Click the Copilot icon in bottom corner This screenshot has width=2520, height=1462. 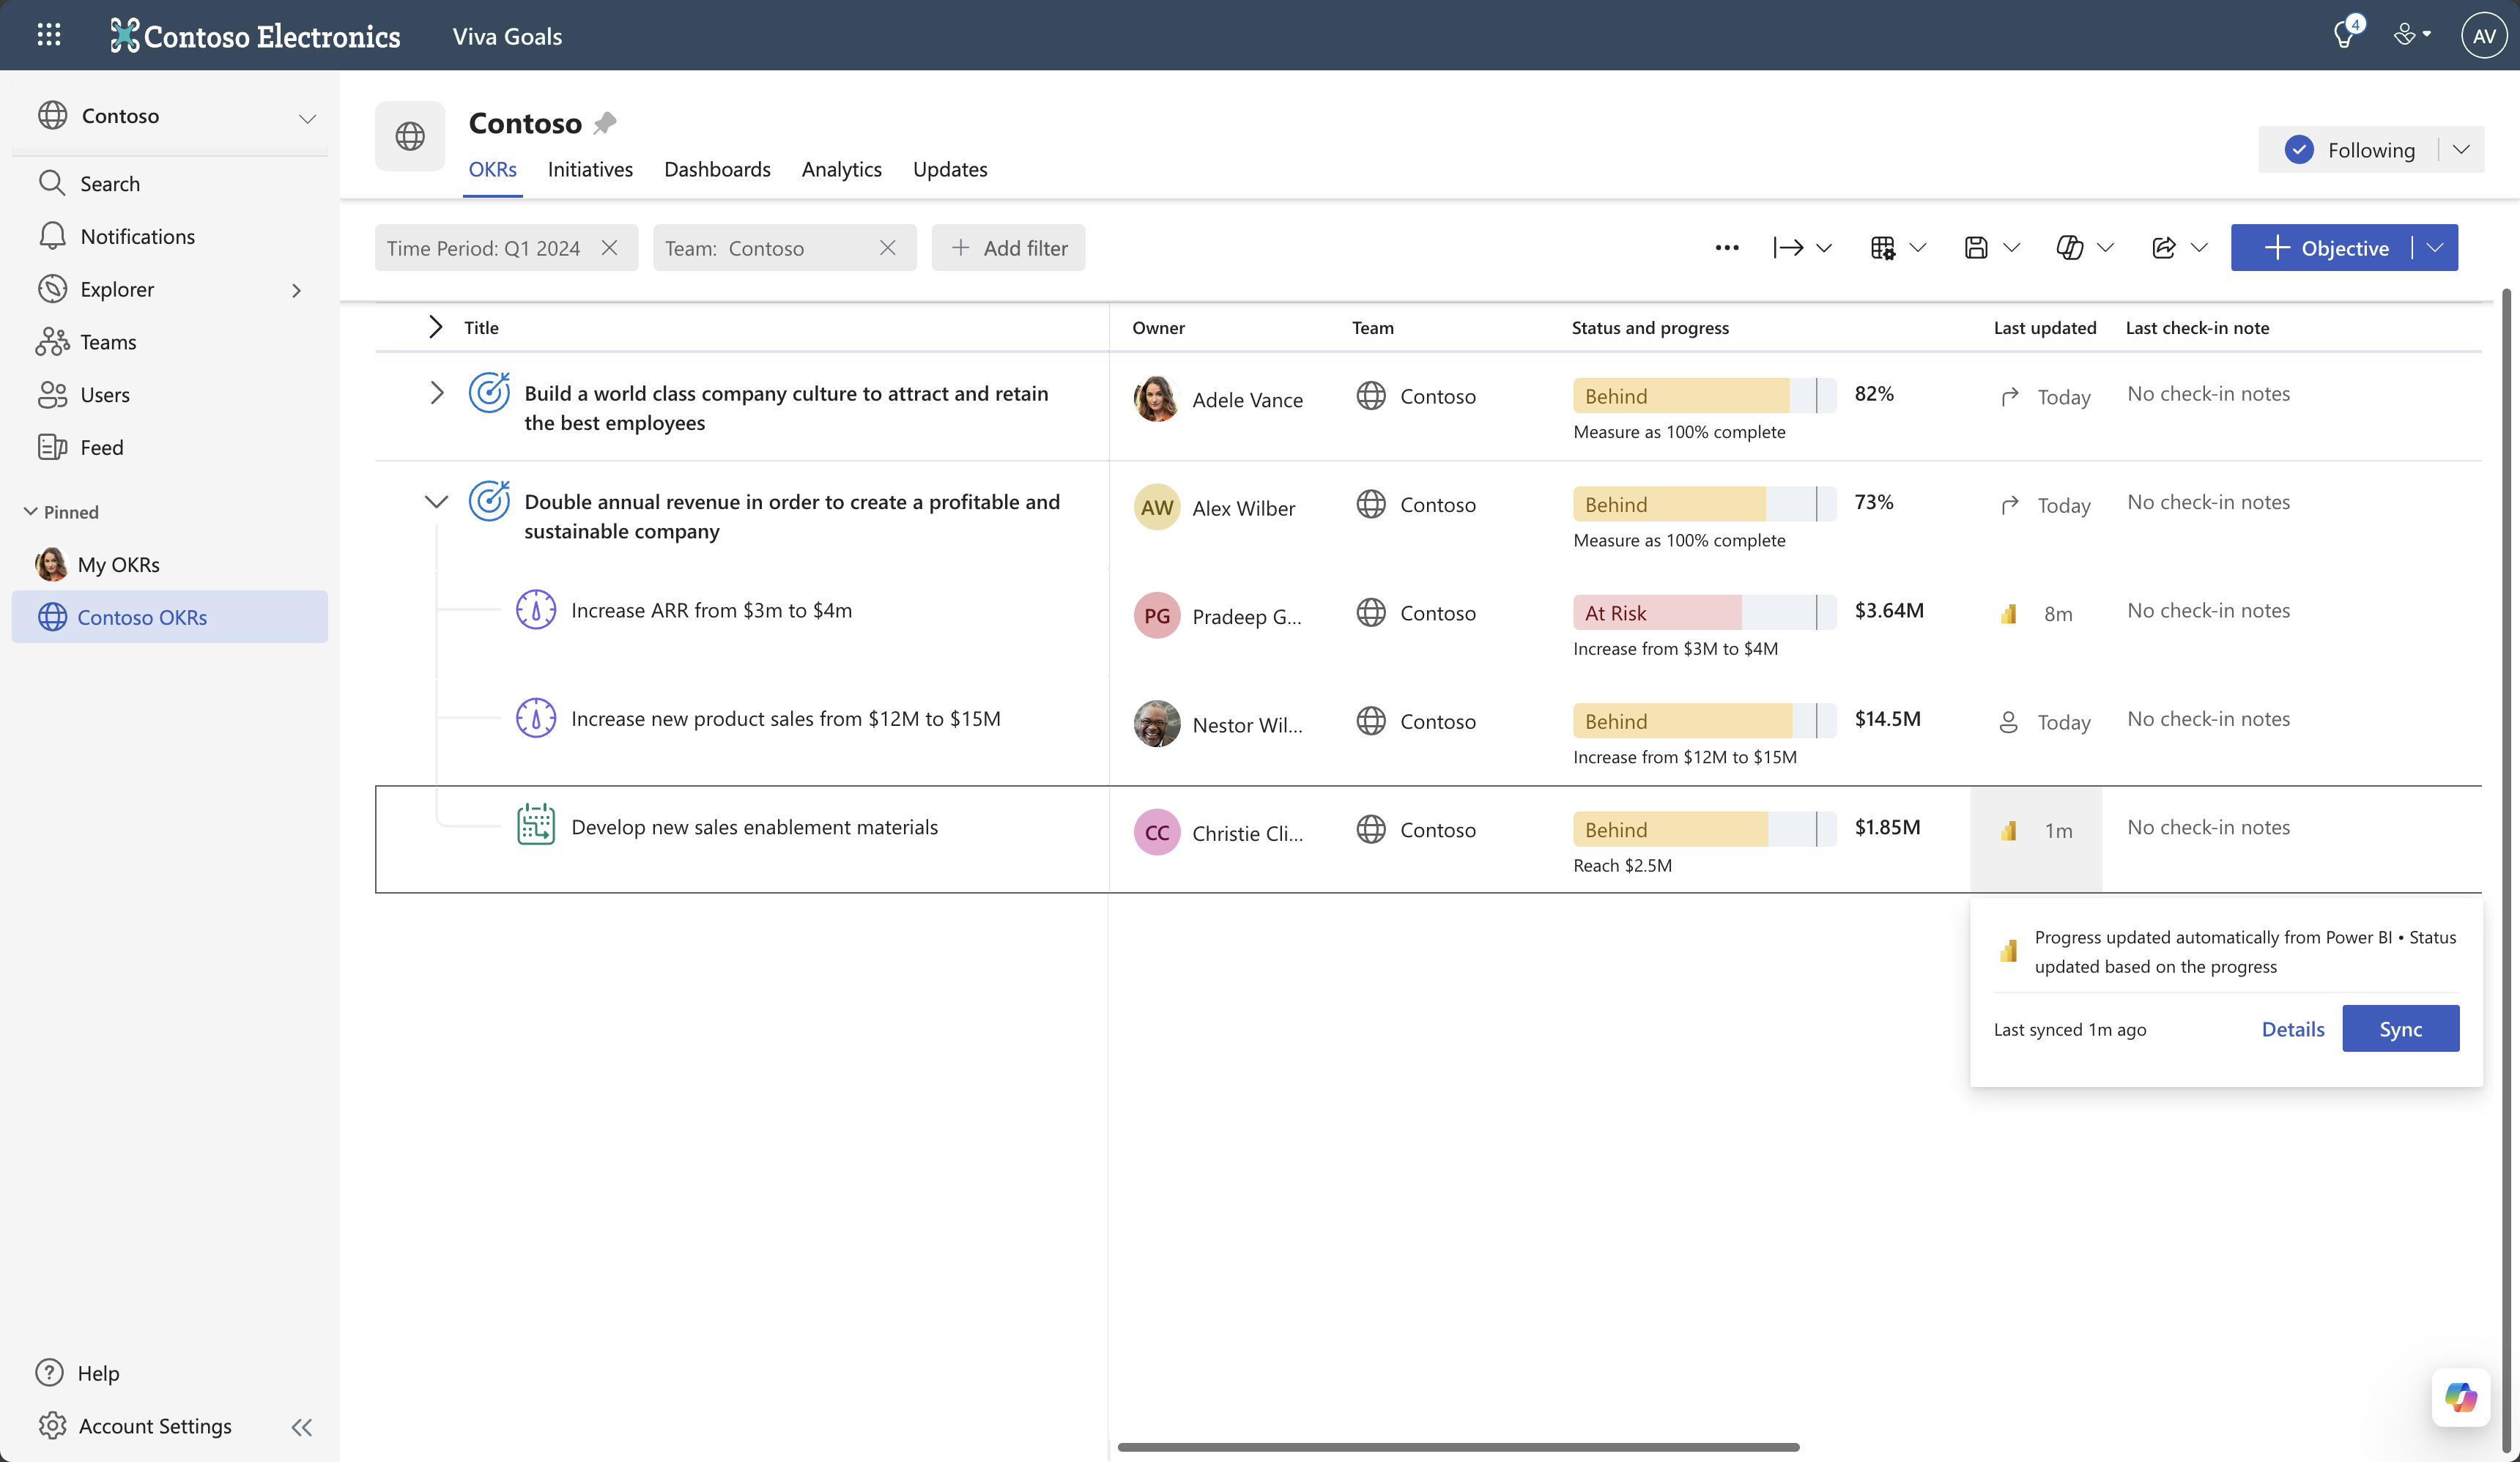click(x=2460, y=1397)
